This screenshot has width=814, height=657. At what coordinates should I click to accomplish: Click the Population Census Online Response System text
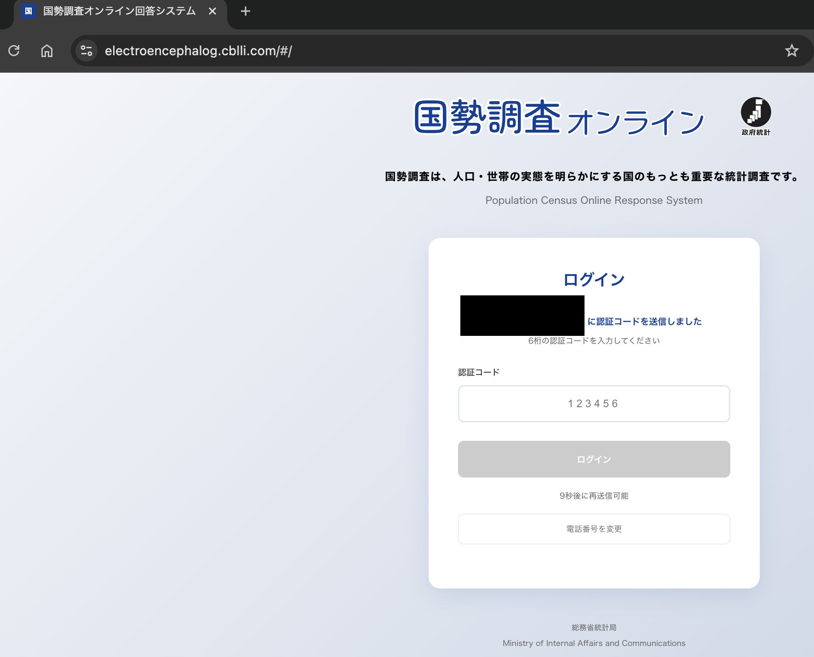click(594, 200)
